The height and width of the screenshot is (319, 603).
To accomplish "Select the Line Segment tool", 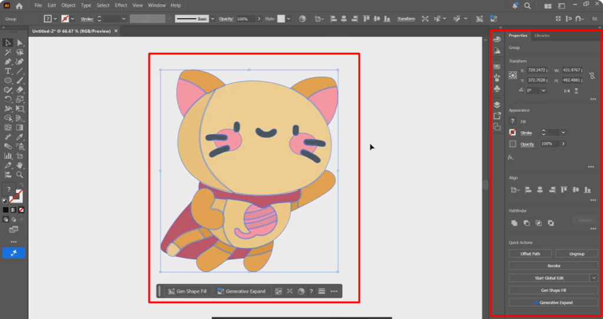I will click(x=19, y=71).
